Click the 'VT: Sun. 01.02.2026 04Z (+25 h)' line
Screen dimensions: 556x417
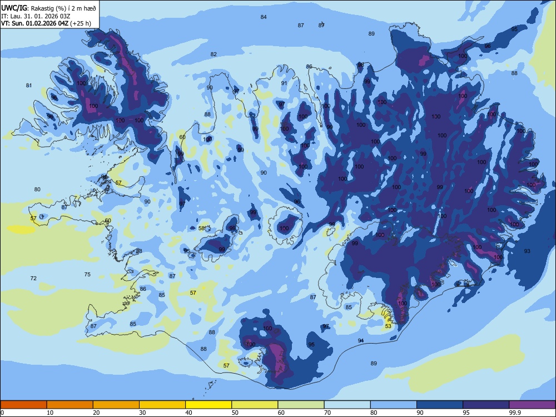pos(46,23)
